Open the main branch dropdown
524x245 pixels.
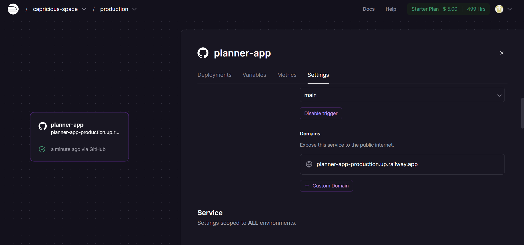[402, 95]
